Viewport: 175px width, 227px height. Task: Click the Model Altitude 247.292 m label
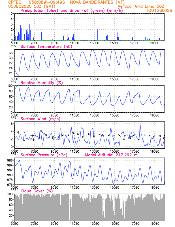(111, 155)
